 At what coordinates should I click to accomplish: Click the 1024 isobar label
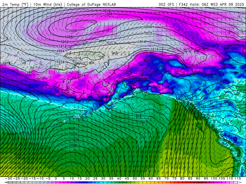pyautogui.click(x=73, y=134)
